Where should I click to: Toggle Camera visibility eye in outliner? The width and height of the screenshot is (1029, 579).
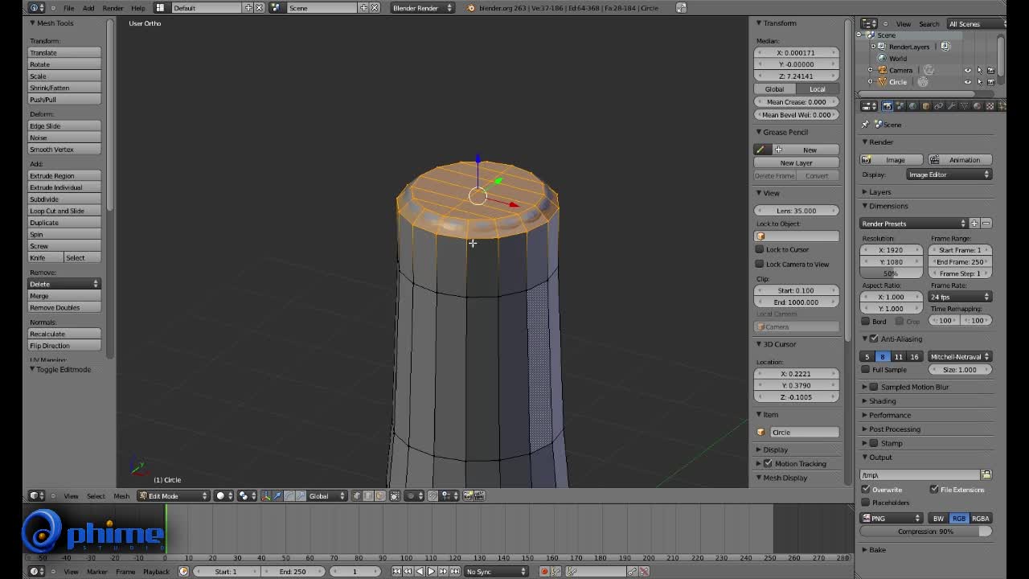968,70
